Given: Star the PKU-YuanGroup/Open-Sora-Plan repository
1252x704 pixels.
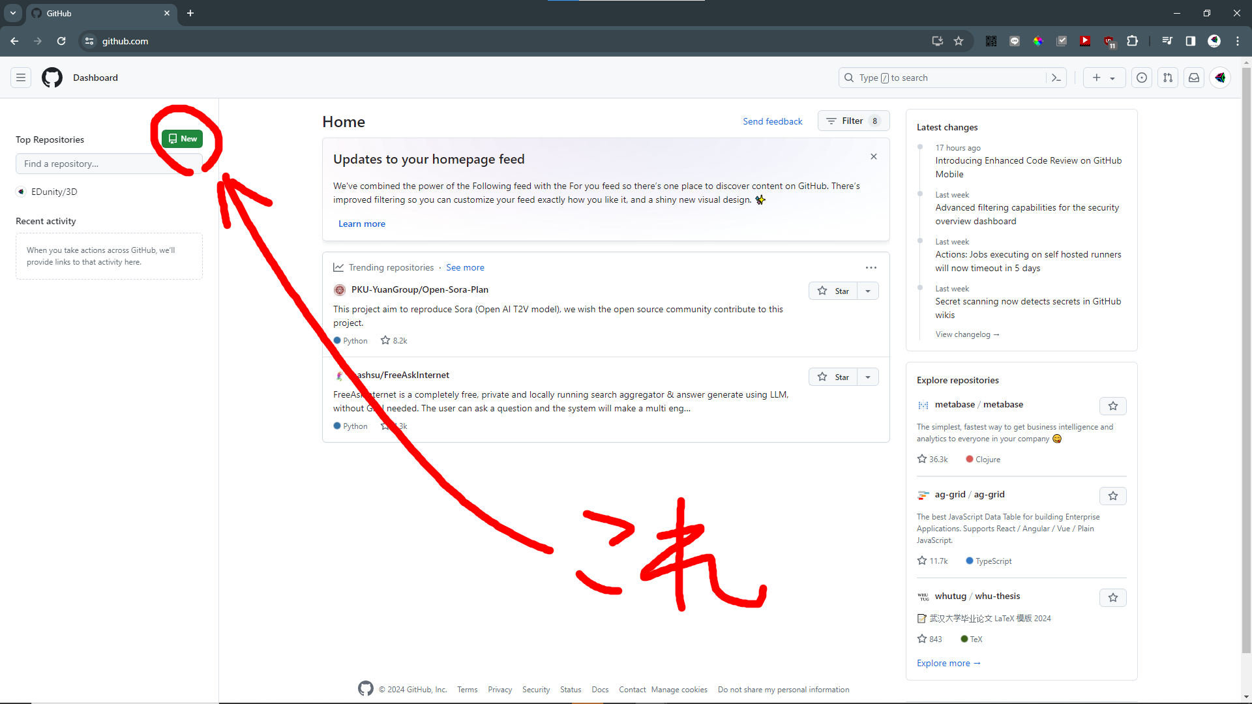Looking at the screenshot, I should (833, 291).
